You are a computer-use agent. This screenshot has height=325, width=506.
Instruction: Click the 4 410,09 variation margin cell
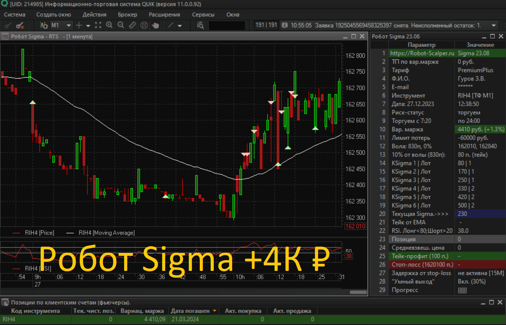(x=142, y=319)
